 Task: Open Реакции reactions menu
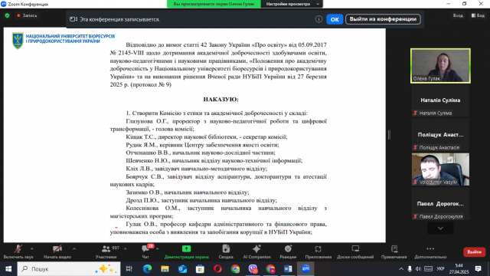[288, 252]
